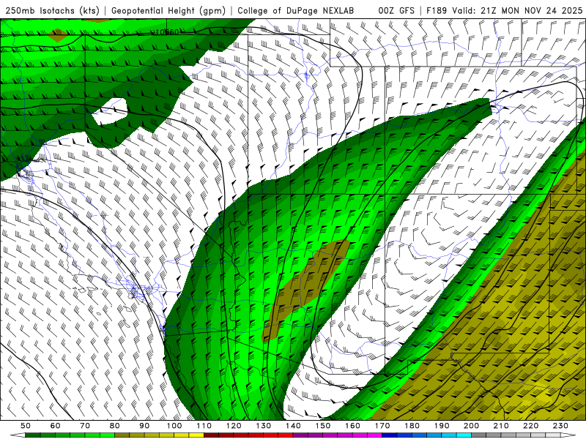Screen dimensions: 586x439
Task: Click the '200' value on the color scale
Action: (471, 426)
